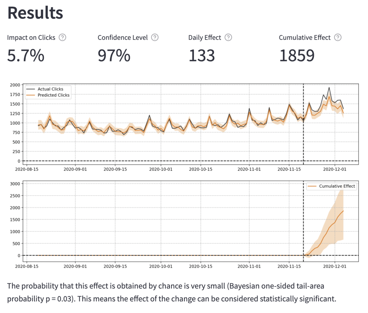368x313 pixels.
Task: Click the question mark next to Daily Effect
Action: (228, 37)
